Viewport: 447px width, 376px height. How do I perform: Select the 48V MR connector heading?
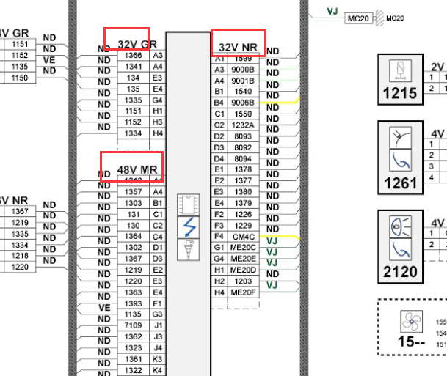[x=137, y=170]
